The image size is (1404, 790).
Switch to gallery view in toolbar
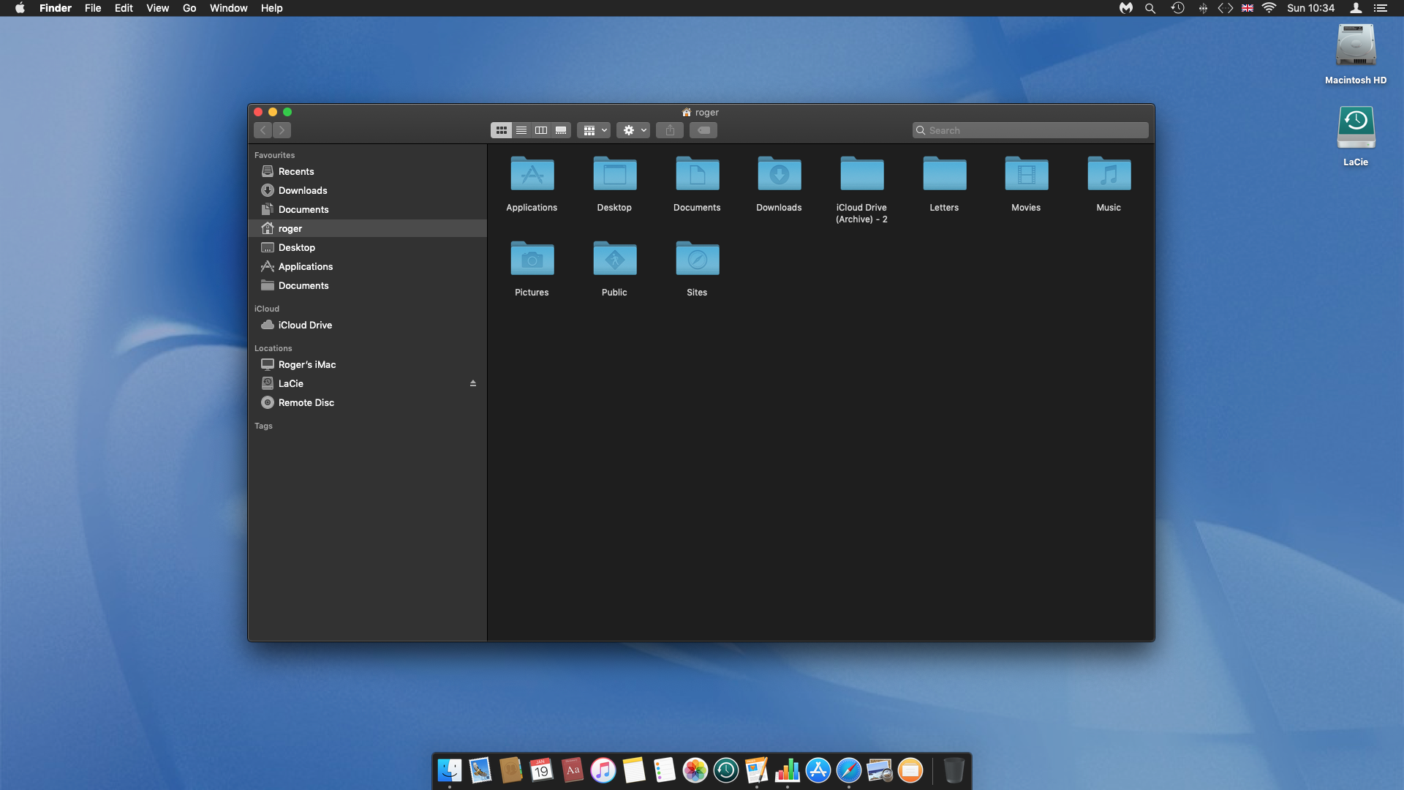(561, 130)
